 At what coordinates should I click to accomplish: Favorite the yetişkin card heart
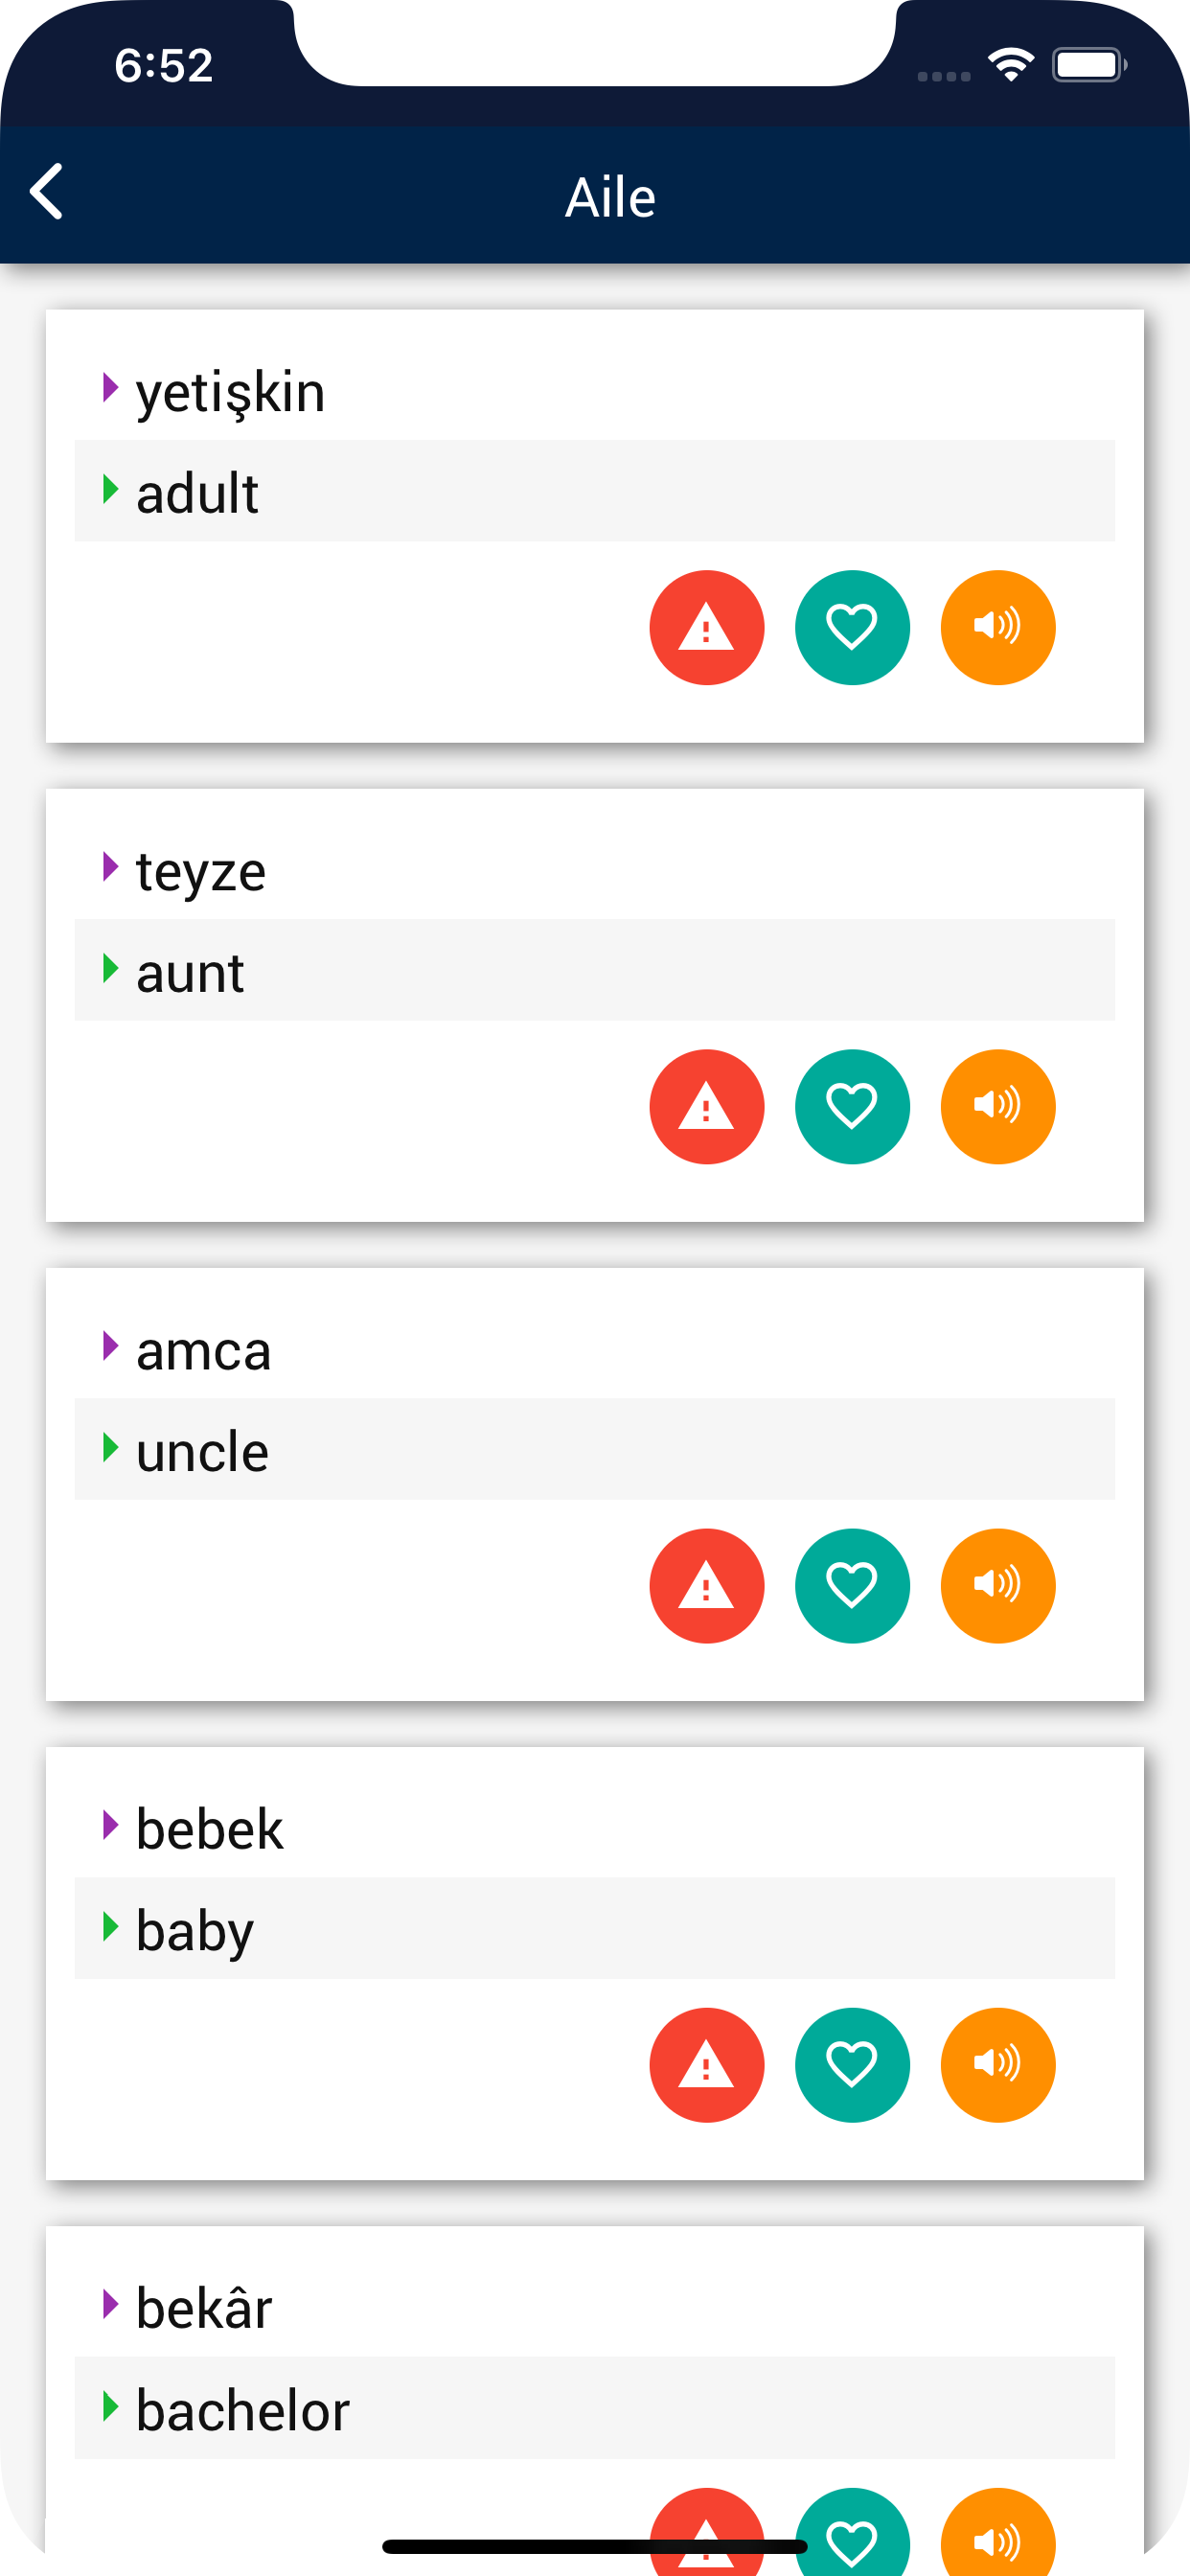852,627
